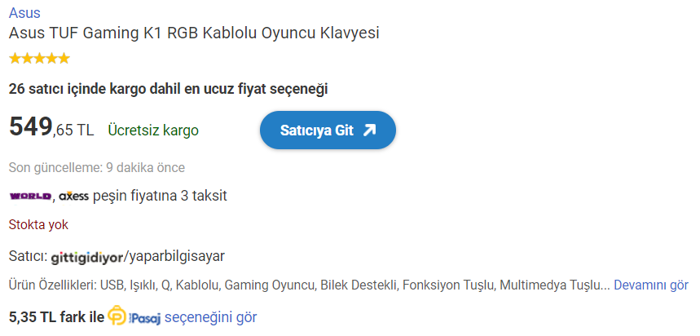
Task: Click the "peşin fiyatına 3 taksit" text
Action: click(x=160, y=196)
